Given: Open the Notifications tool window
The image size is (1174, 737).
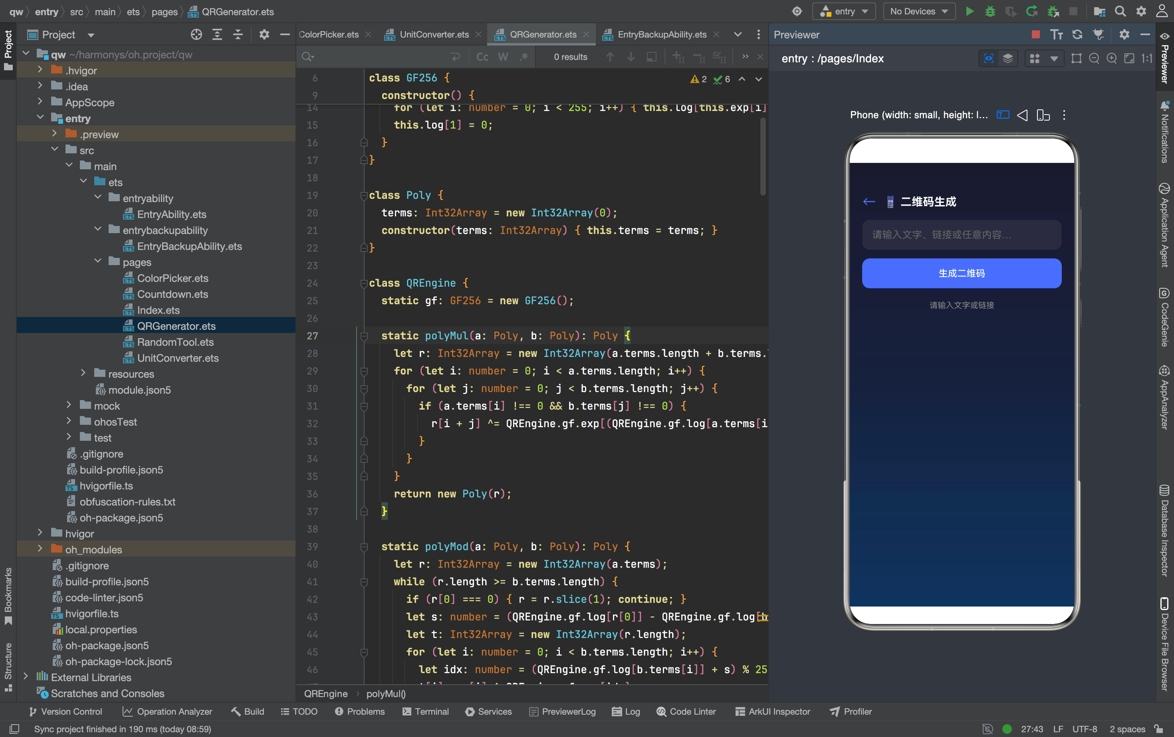Looking at the screenshot, I should (x=1165, y=132).
